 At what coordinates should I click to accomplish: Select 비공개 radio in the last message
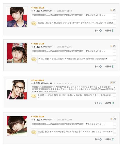coord(113,139)
